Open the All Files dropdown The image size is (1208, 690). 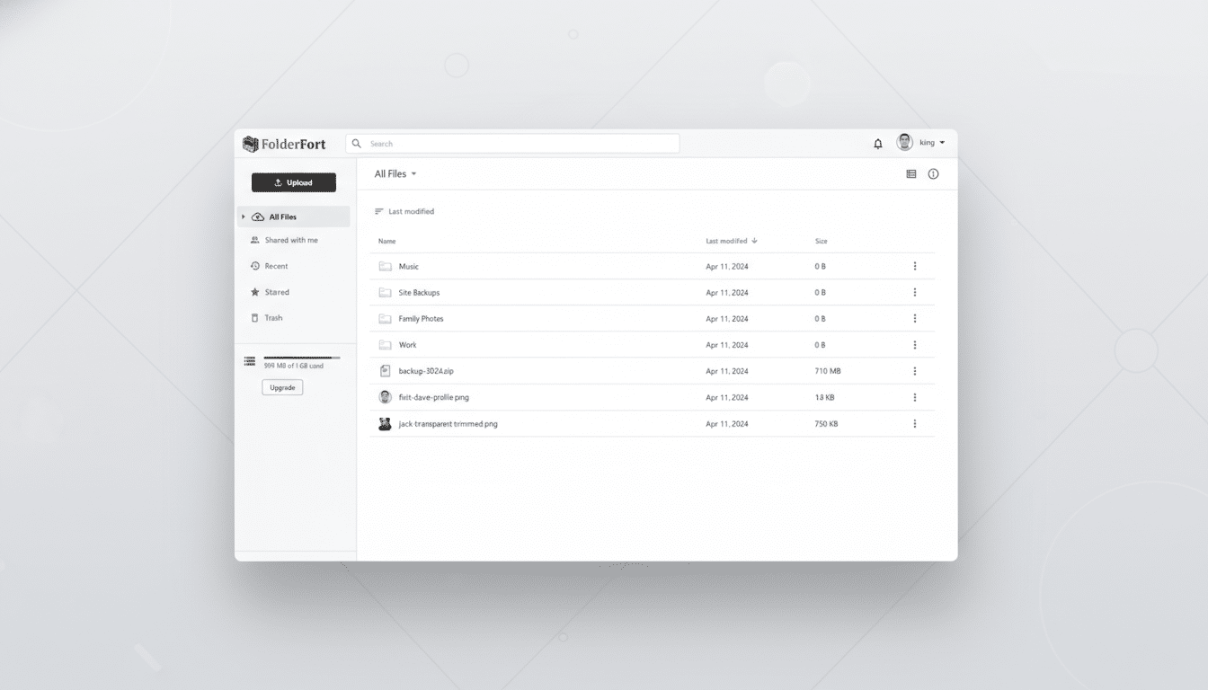pos(395,173)
